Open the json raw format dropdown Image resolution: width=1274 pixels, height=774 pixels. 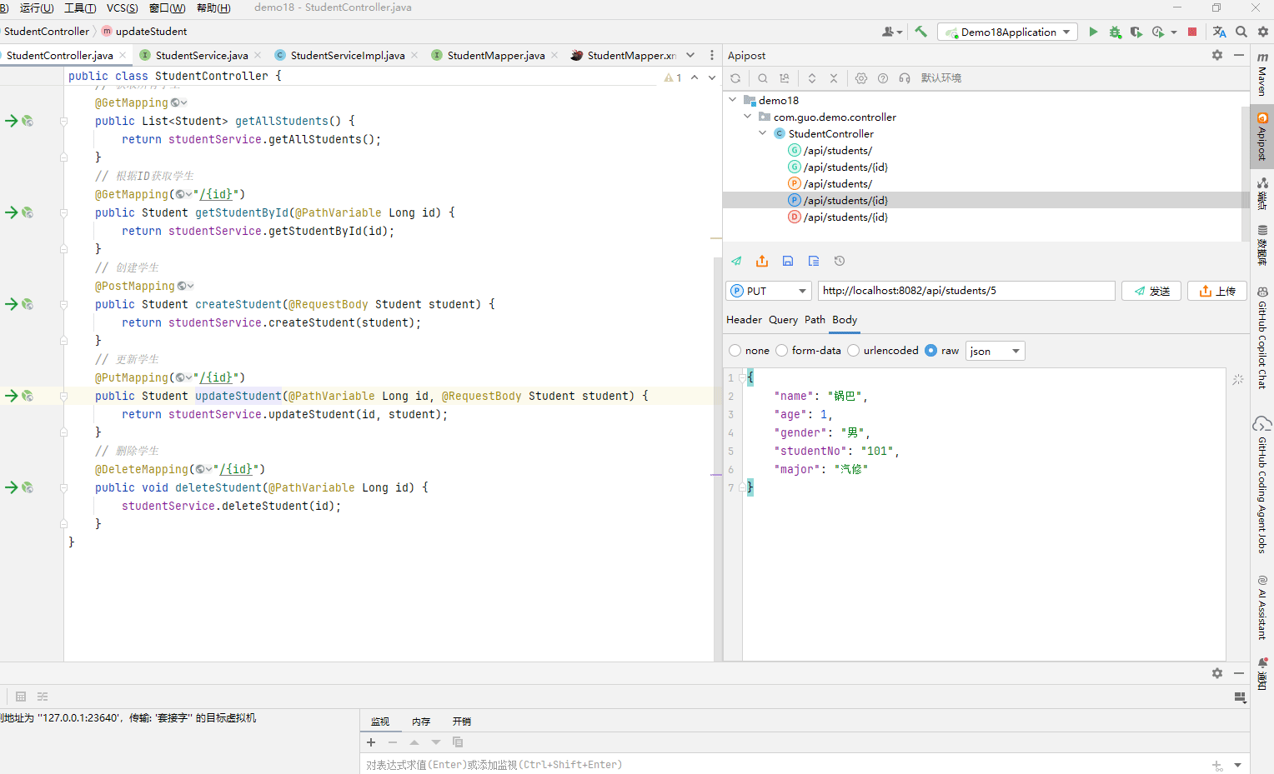995,351
